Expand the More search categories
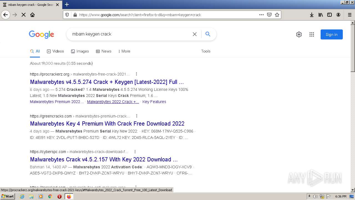The width and height of the screenshot is (355, 200). [x=124, y=51]
